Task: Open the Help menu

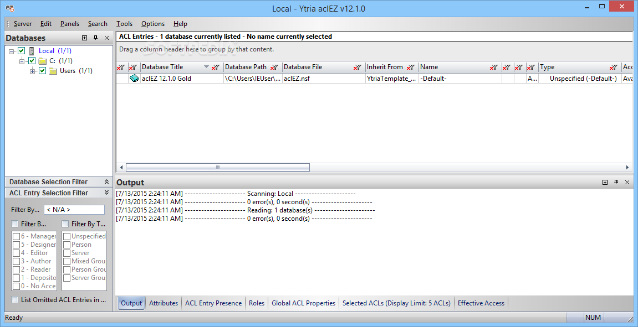Action: point(180,24)
